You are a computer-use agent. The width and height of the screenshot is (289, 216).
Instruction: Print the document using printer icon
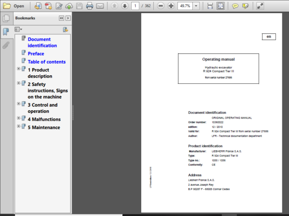[x=90, y=6]
